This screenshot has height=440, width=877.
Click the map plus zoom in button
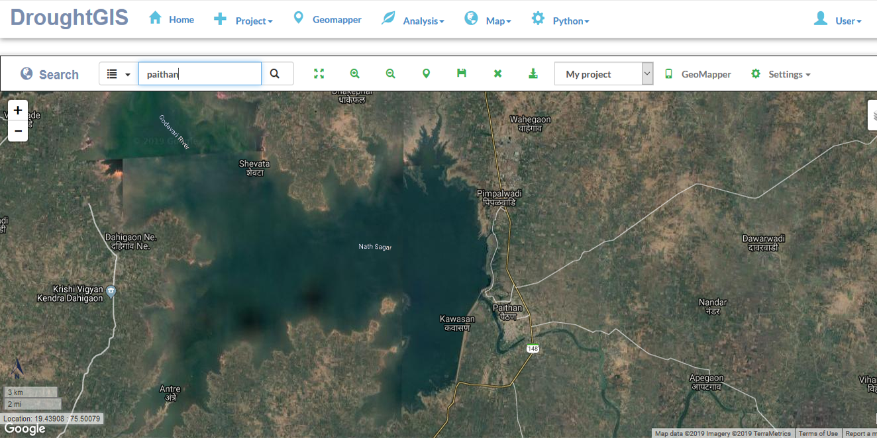18,110
